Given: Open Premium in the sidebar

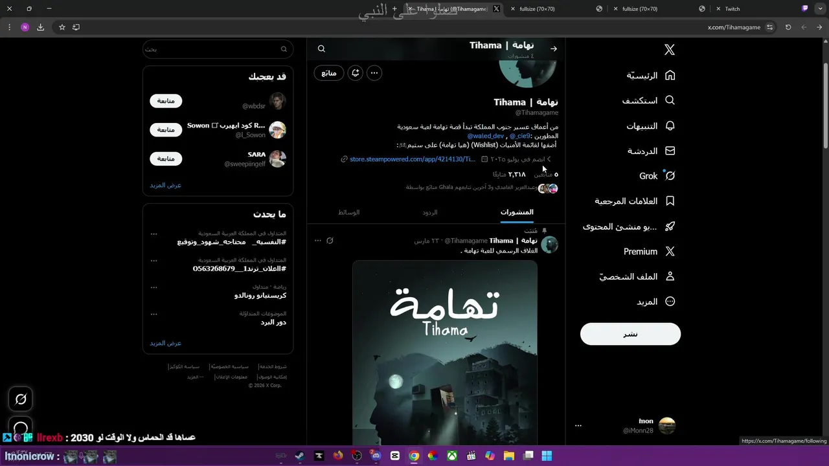Looking at the screenshot, I should (649, 252).
